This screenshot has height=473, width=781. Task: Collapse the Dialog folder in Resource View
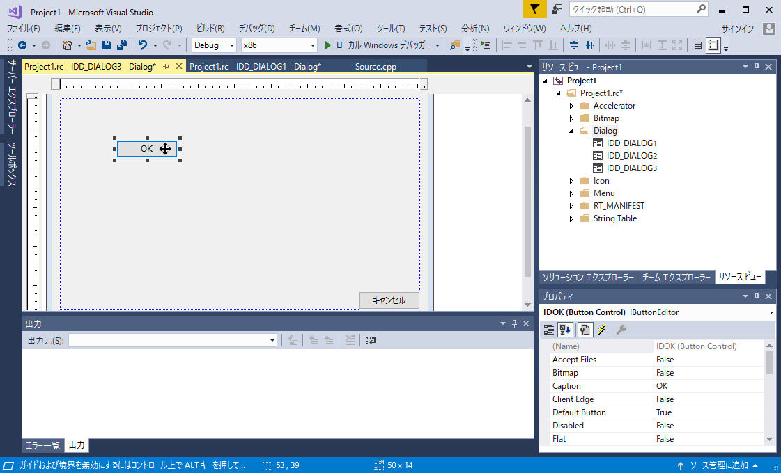[x=571, y=131]
